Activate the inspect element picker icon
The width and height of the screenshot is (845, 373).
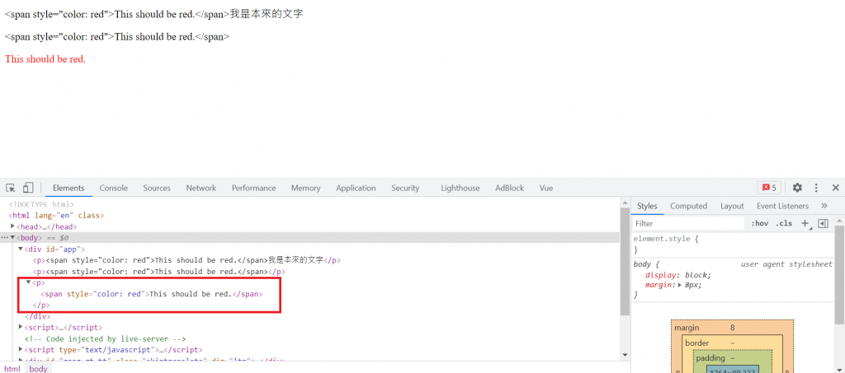(x=10, y=188)
